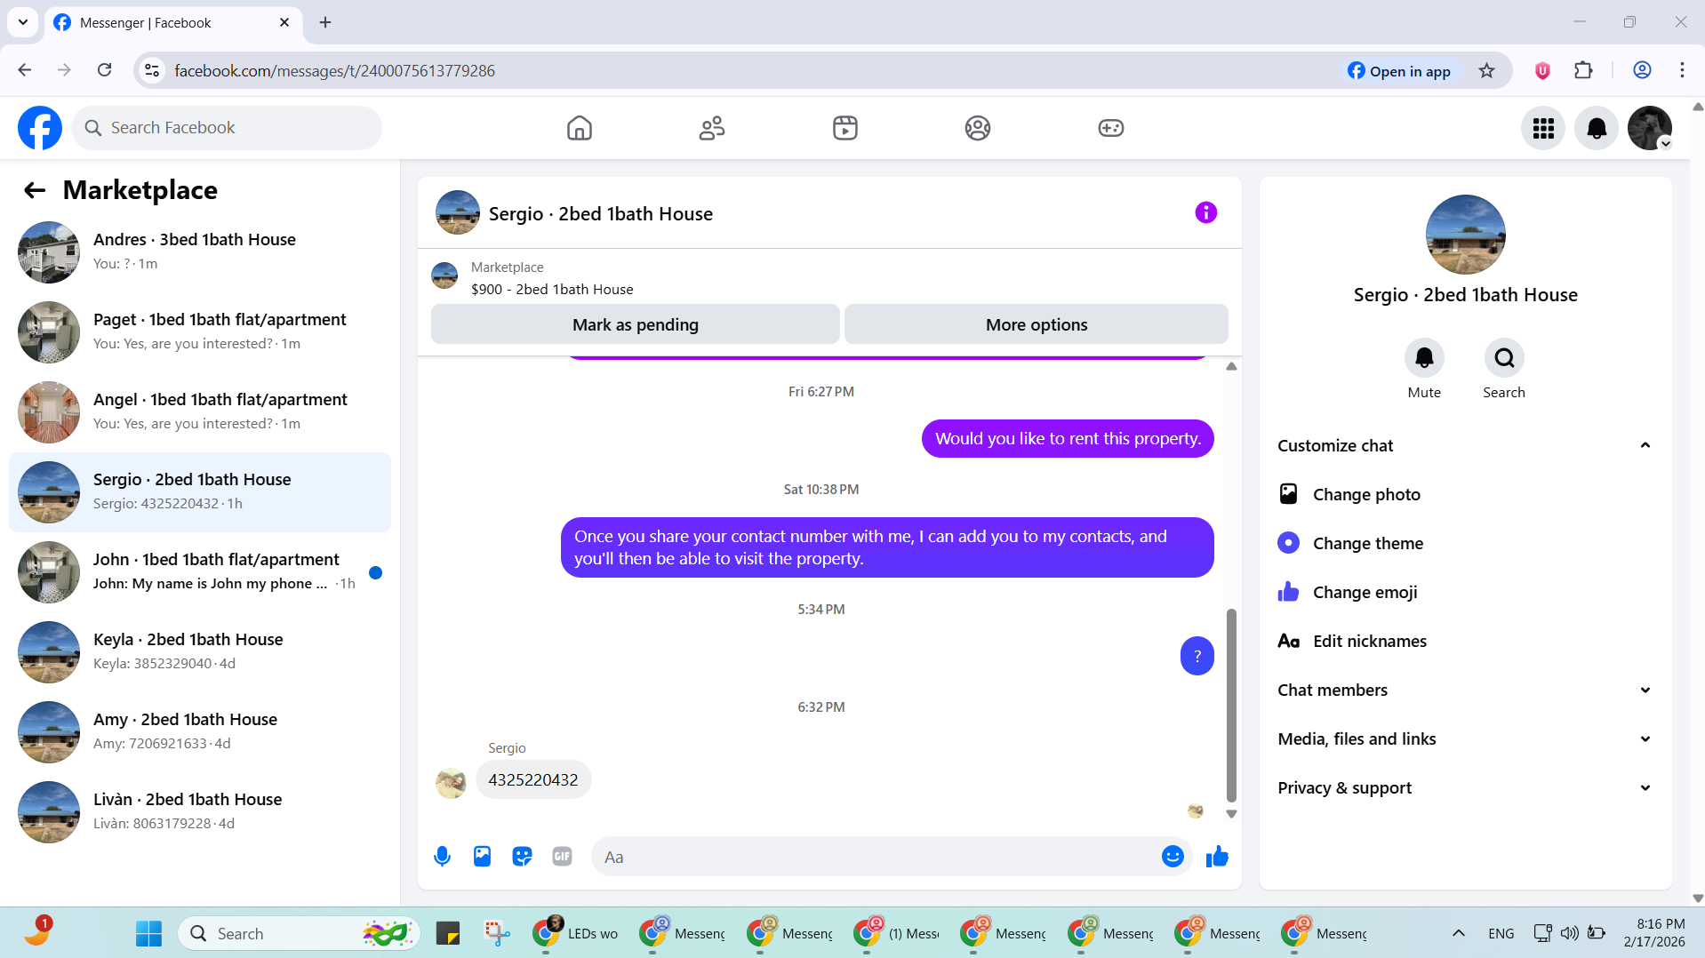Click Sergio's avatar beside his message

(451, 783)
